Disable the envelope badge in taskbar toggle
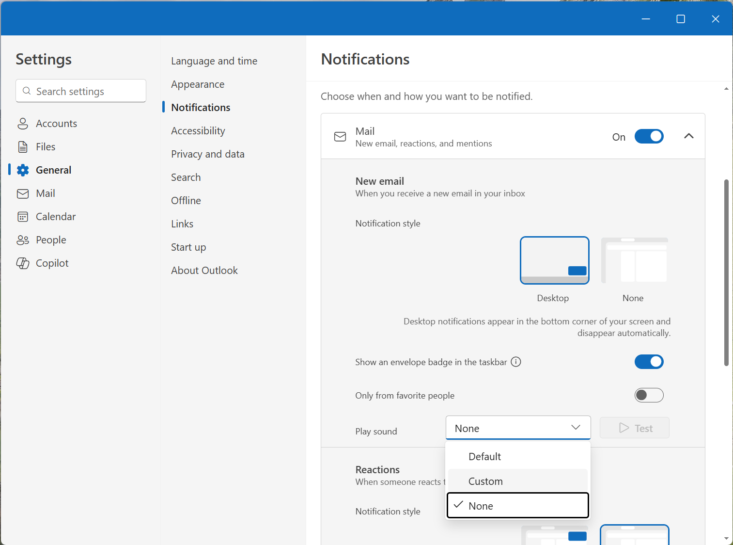This screenshot has height=545, width=733. point(649,362)
